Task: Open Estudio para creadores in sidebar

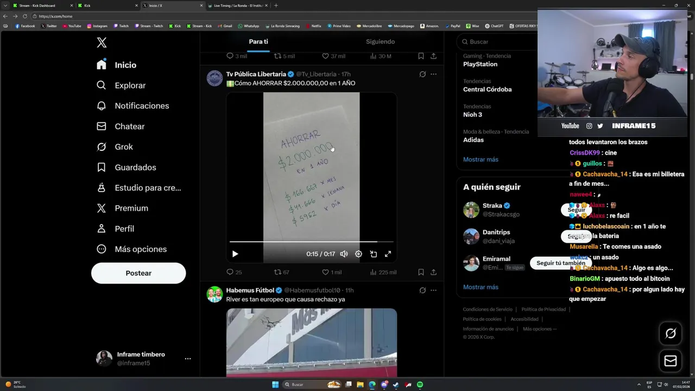Action: click(139, 188)
